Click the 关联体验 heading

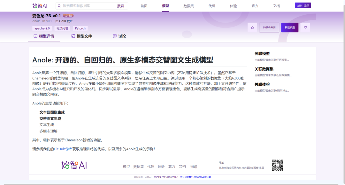click(x=262, y=84)
